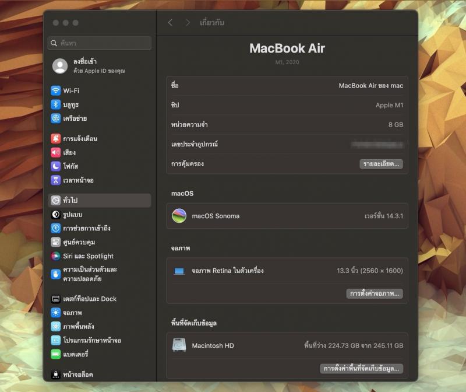Image resolution: width=466 pixels, height=392 pixels.
Task: Click the ชื่อ name row label
Action: point(175,85)
